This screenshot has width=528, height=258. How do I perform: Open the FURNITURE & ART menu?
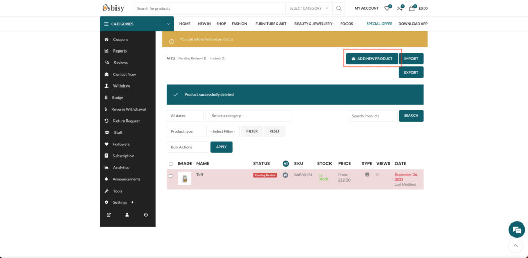pos(272,24)
